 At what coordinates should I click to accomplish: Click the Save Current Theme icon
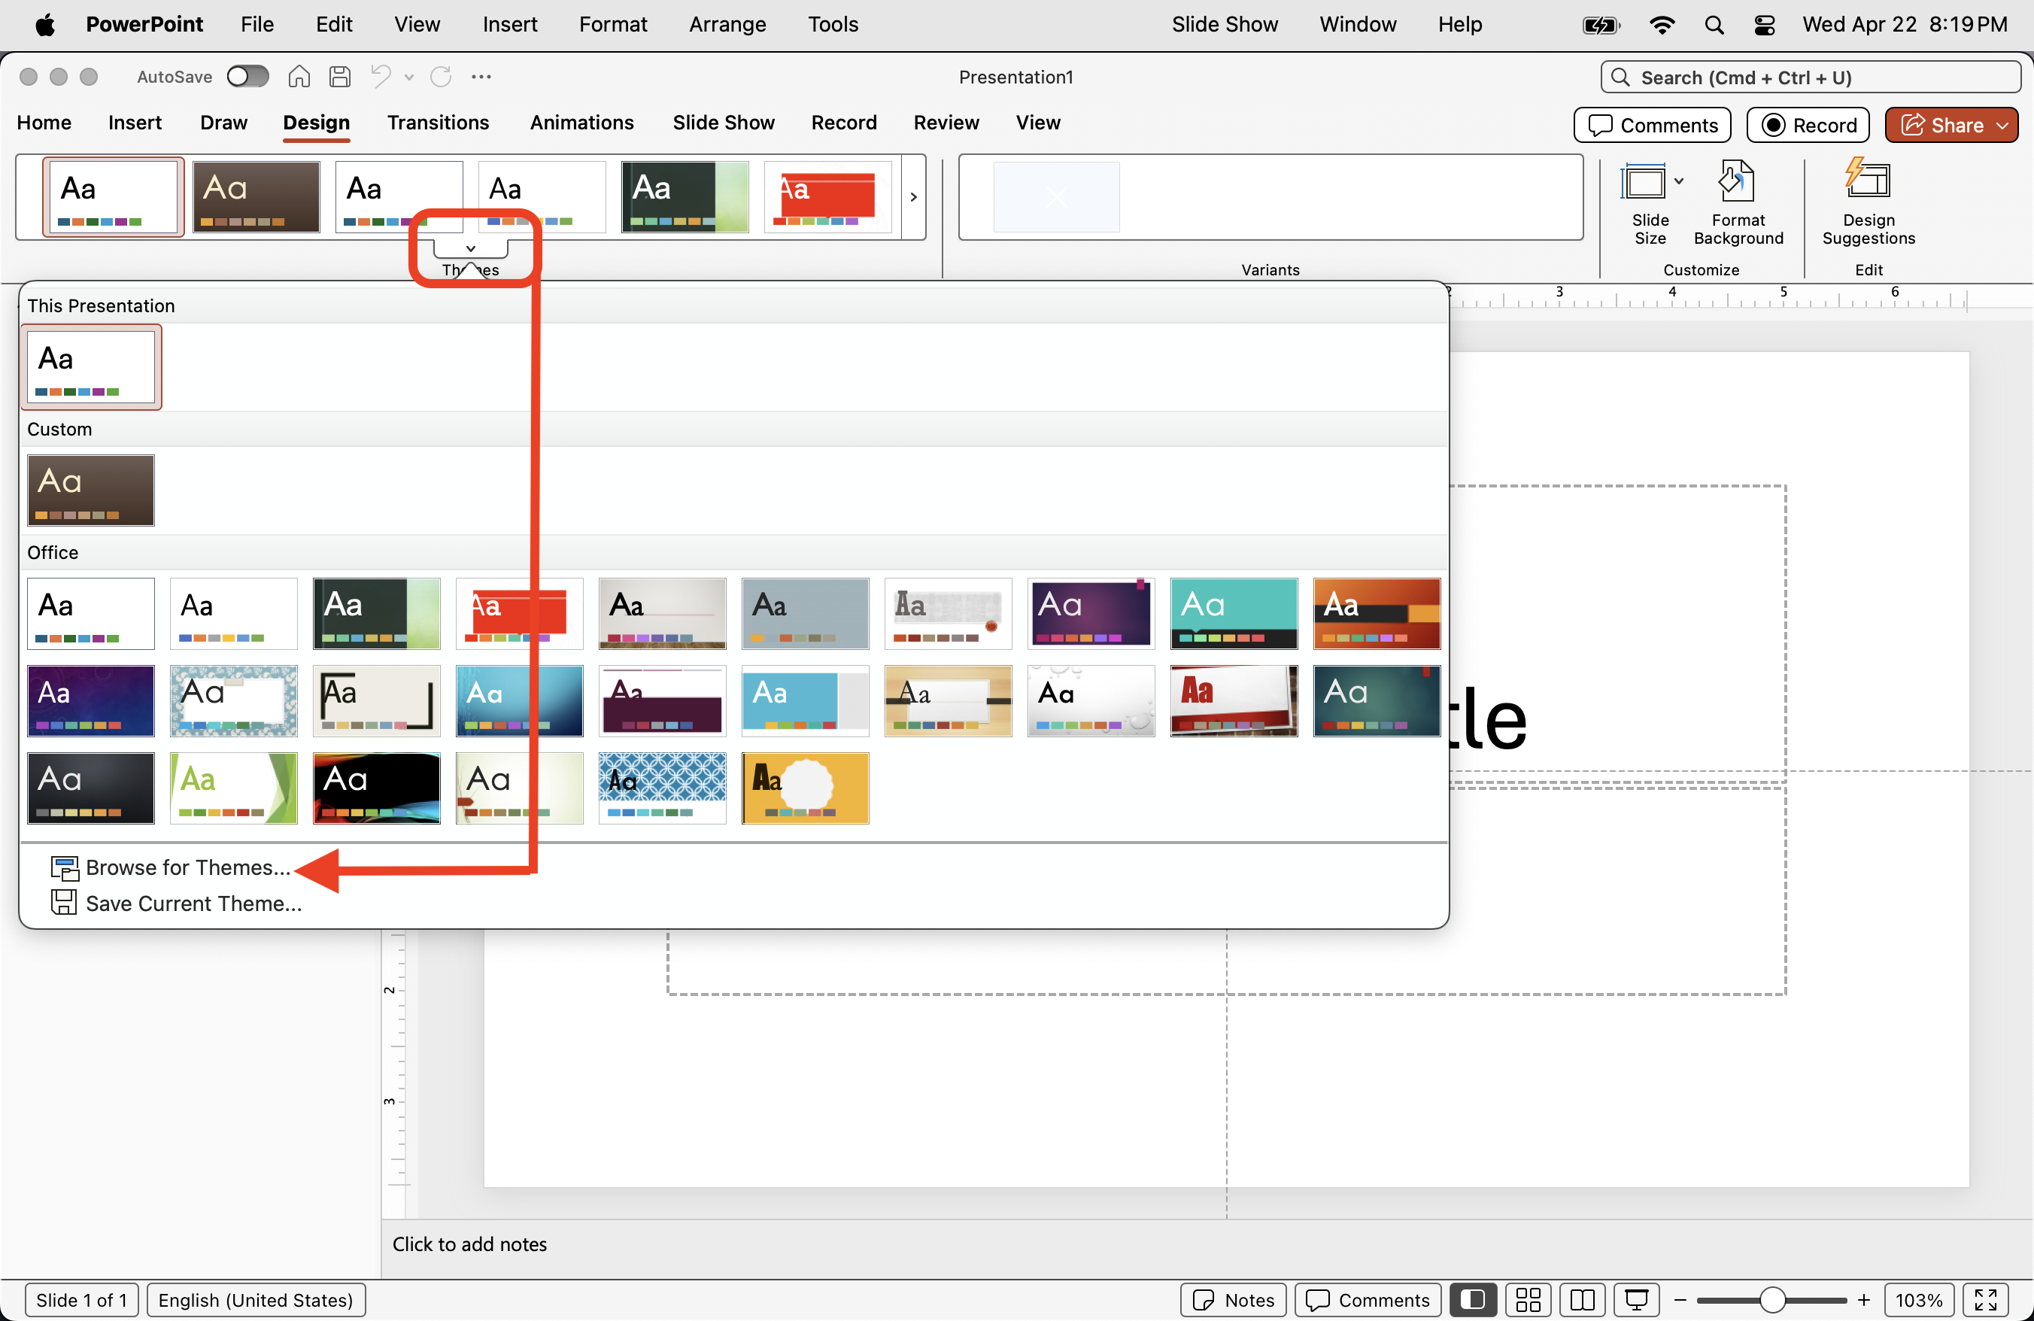coord(64,903)
